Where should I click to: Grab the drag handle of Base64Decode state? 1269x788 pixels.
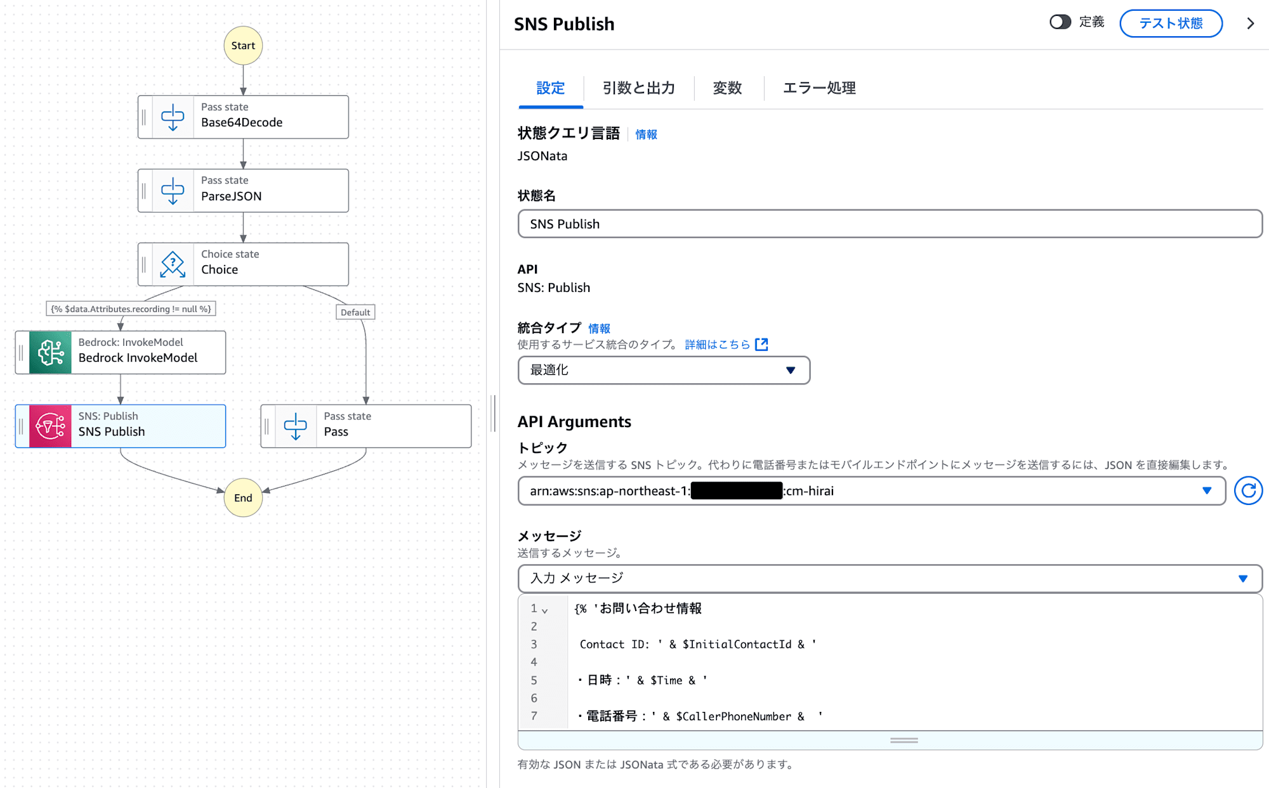click(144, 117)
